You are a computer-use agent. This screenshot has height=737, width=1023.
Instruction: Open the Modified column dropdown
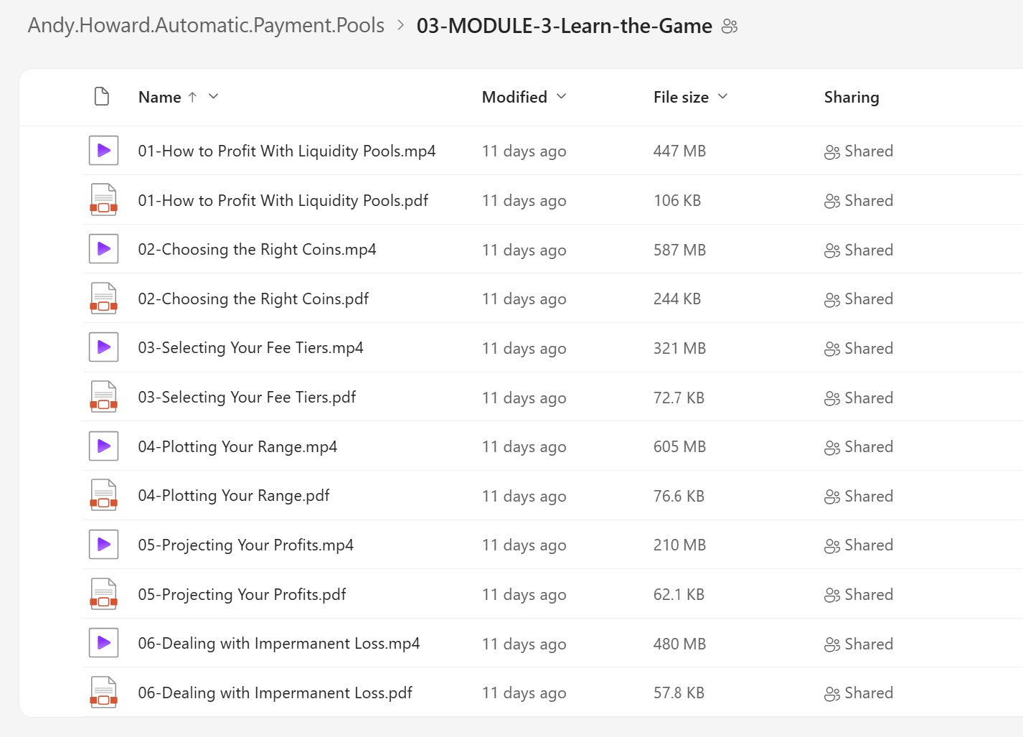[561, 96]
